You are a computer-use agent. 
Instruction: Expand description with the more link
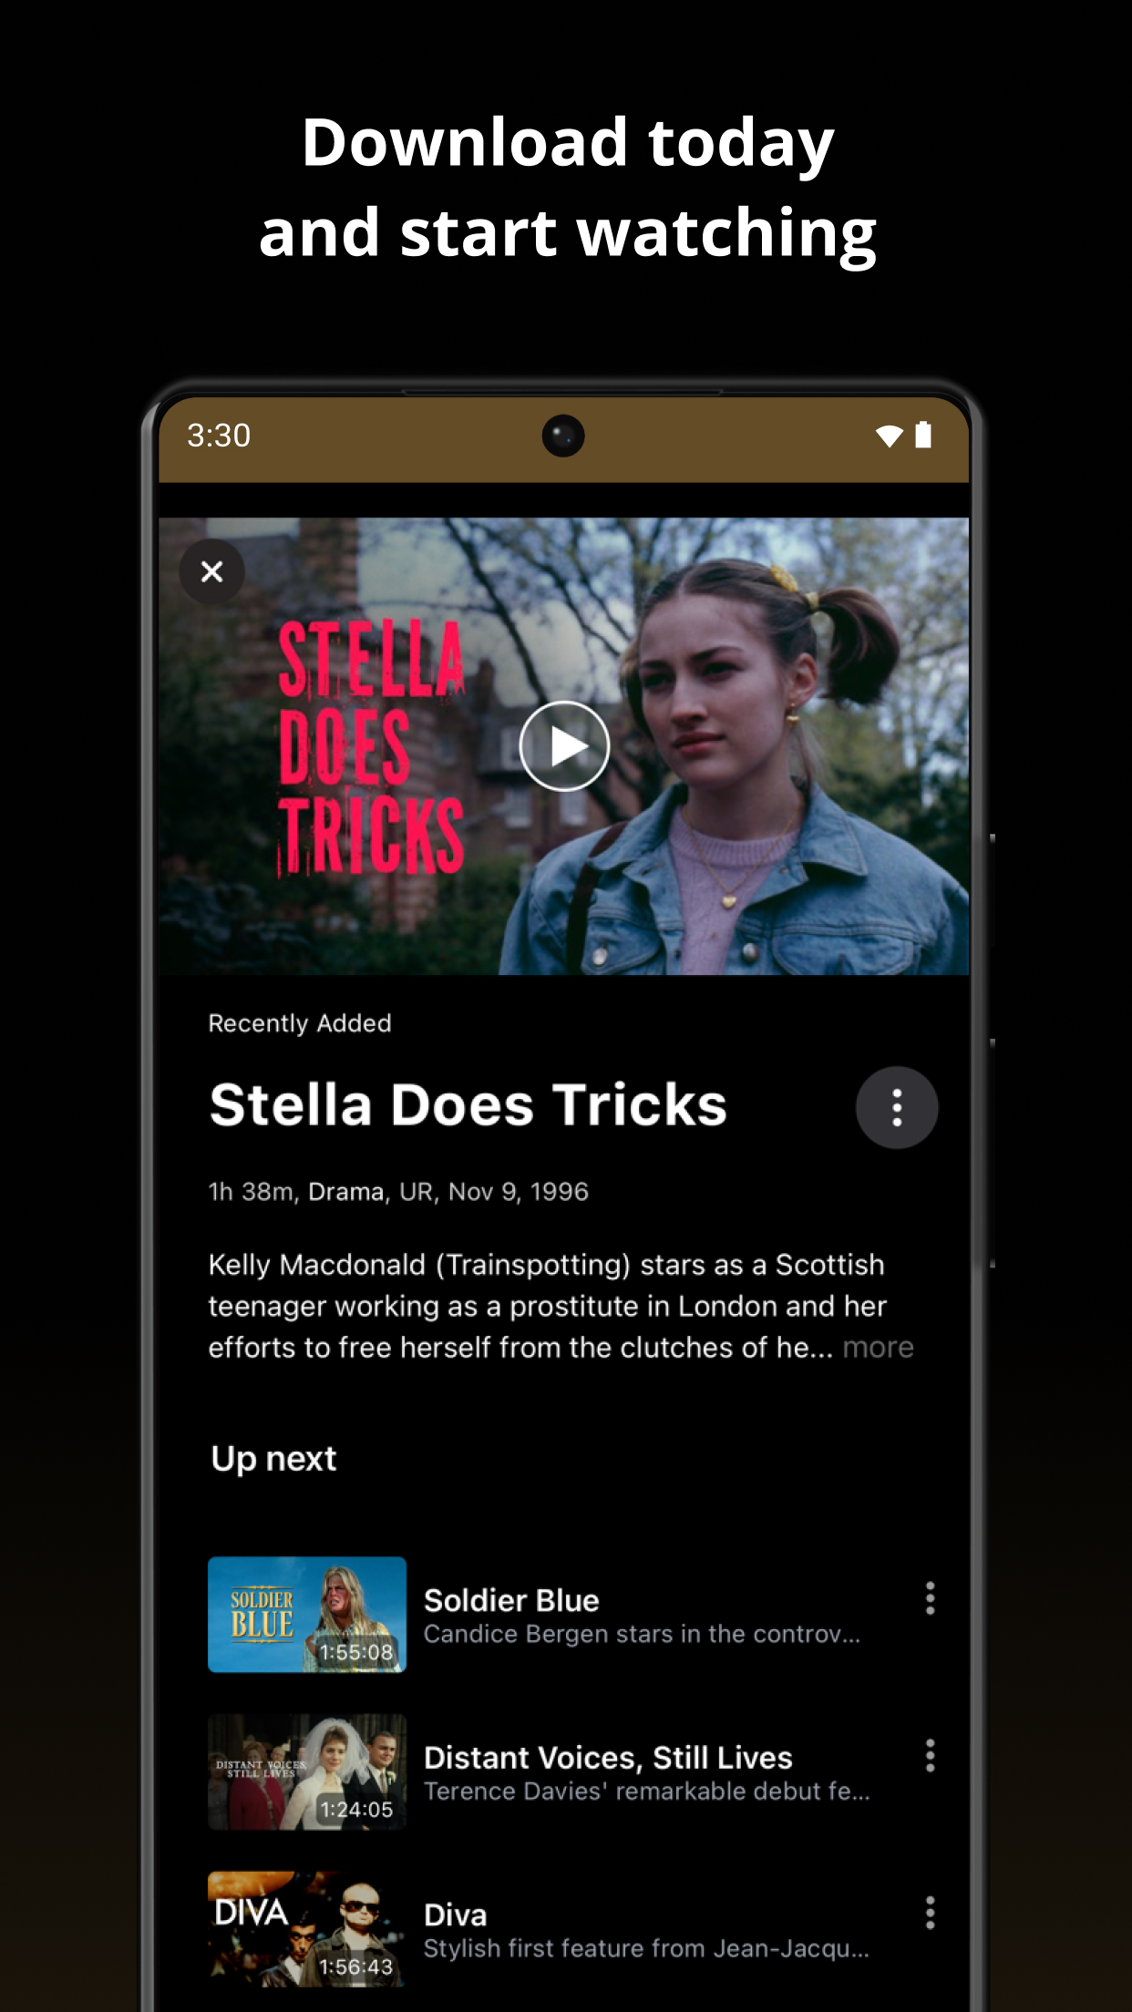[x=878, y=1347]
